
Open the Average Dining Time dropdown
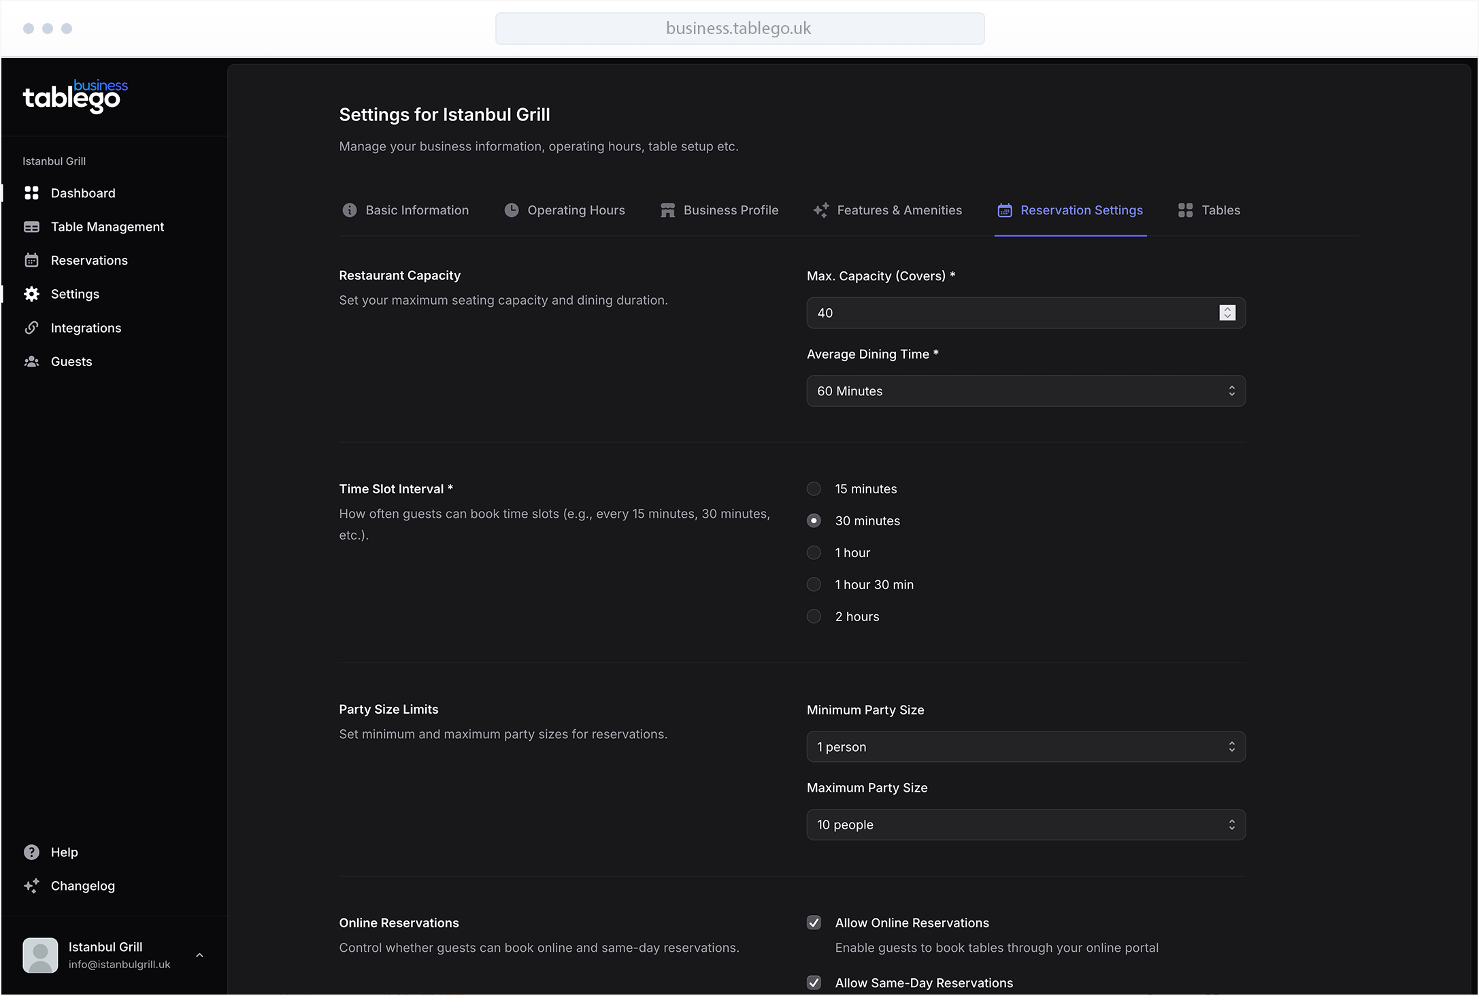(x=1025, y=391)
